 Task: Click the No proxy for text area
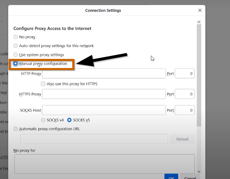pyautogui.click(x=105, y=164)
